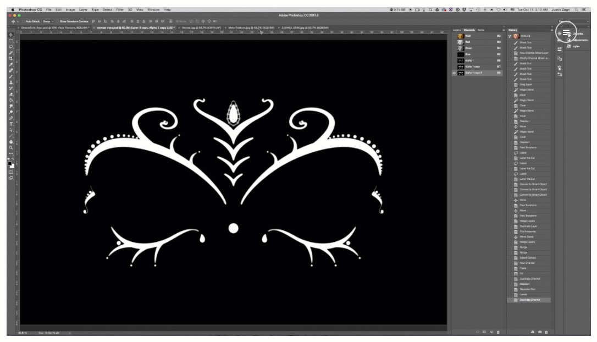Click the background color swatch
Screen dimensions: 597x342
tap(12, 166)
